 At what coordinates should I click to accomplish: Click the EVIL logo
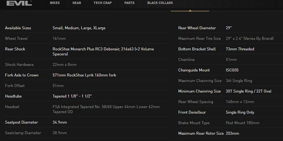19,3
